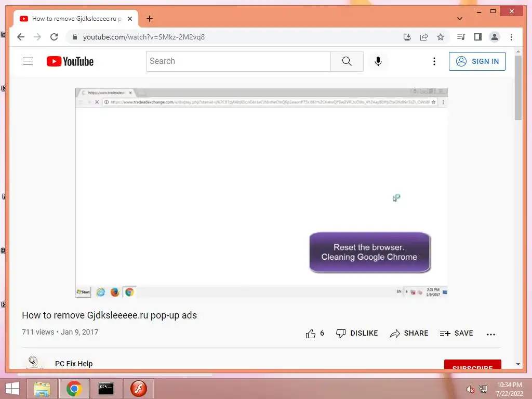Go to the YouTube home logo

70,61
